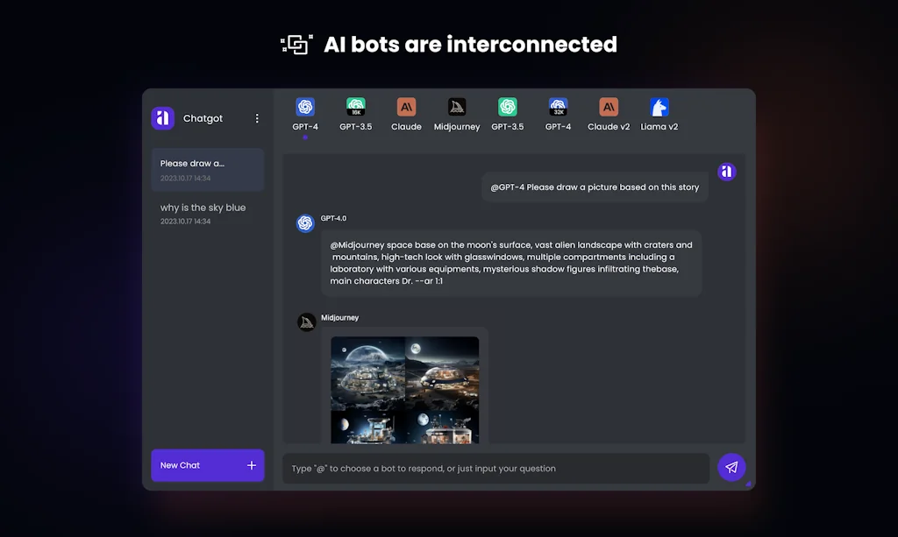The image size is (898, 537).
Task: Choose the Claude v2 bot icon
Action: (608, 108)
